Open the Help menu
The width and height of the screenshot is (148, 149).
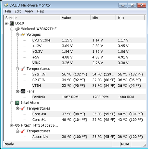(x=40, y=11)
